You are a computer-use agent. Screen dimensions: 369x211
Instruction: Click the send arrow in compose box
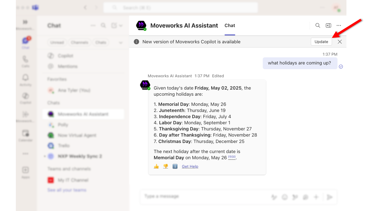(x=330, y=197)
